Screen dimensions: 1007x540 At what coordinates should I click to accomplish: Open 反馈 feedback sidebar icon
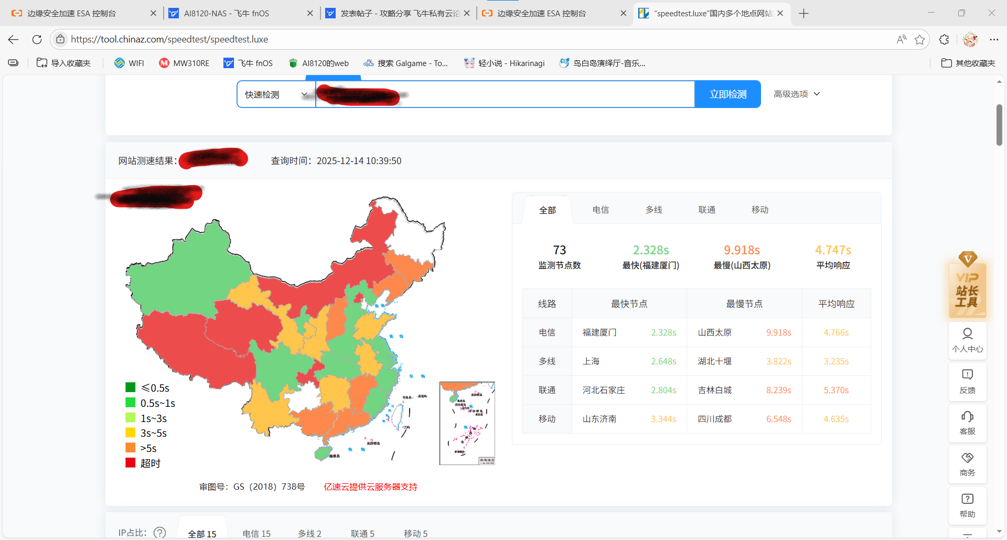[x=967, y=381]
